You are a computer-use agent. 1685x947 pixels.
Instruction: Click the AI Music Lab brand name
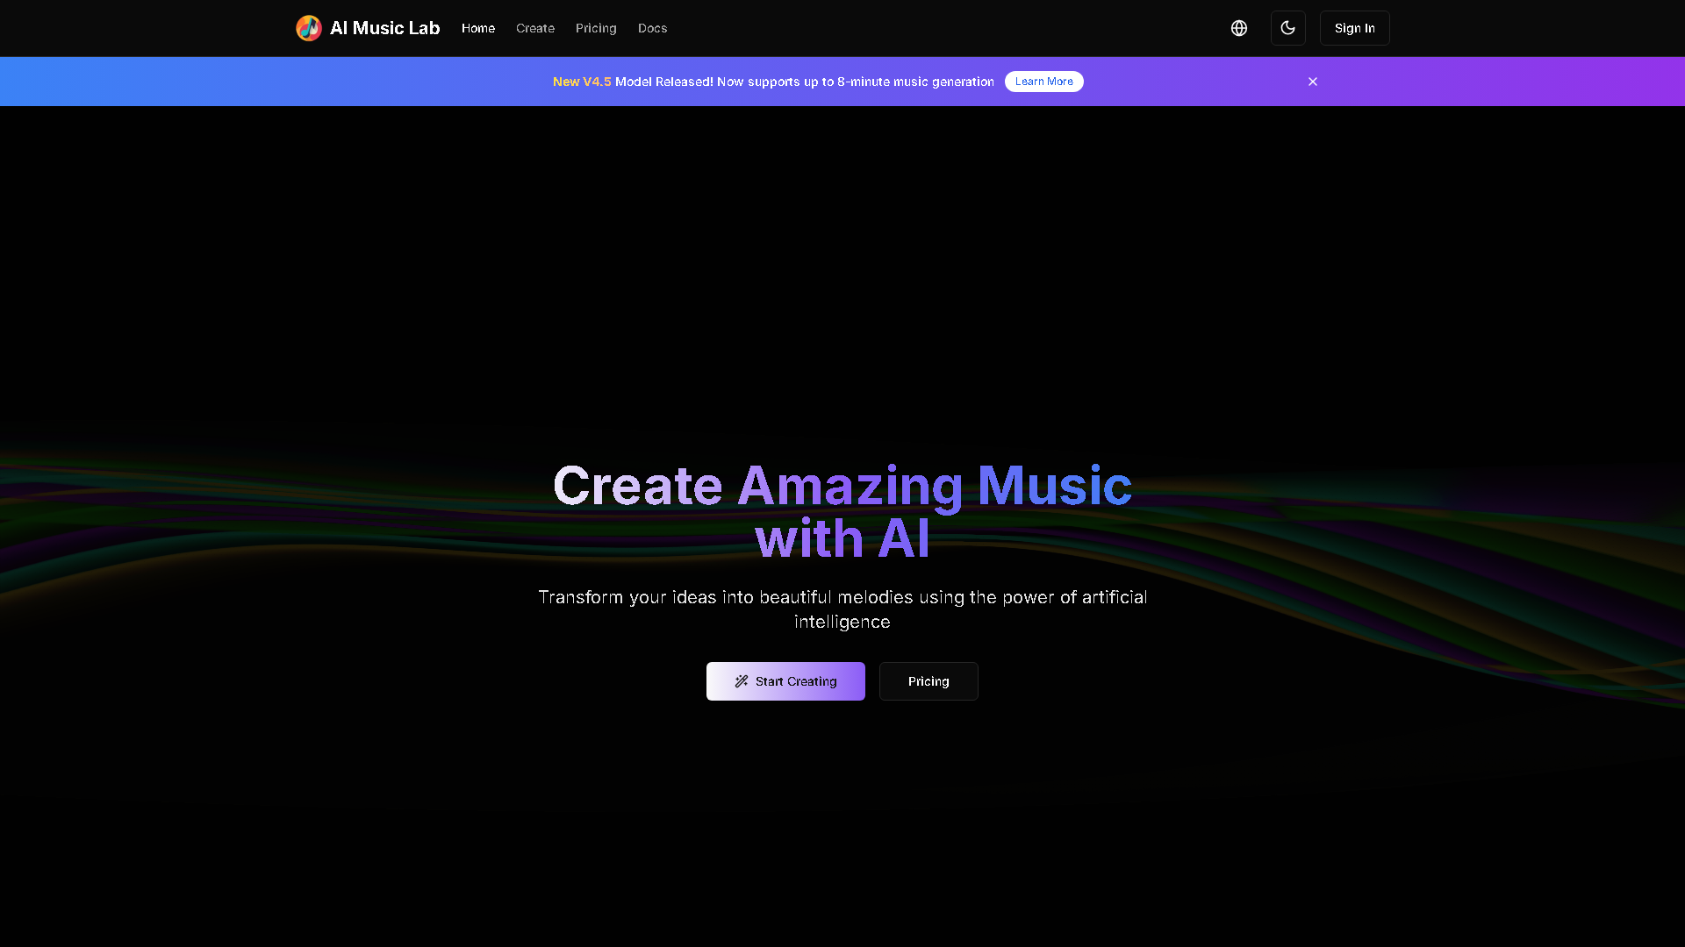click(385, 28)
